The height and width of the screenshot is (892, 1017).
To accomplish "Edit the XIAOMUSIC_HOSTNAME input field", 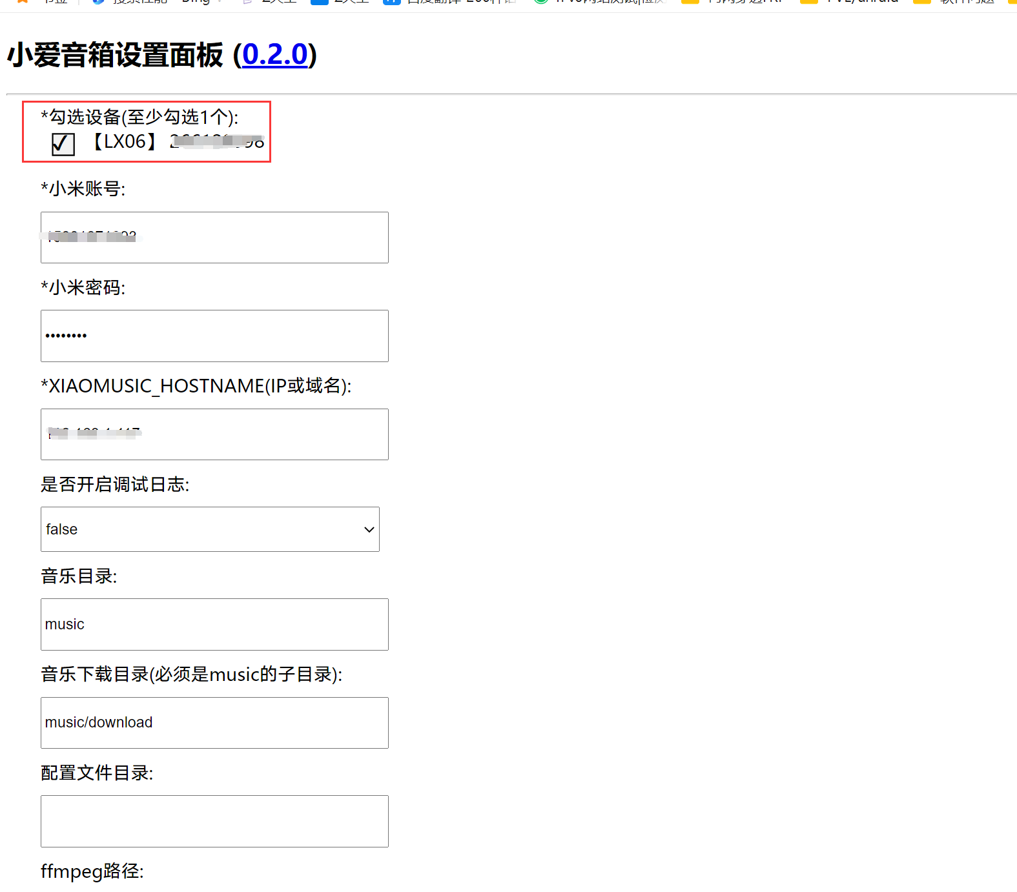I will 214,434.
